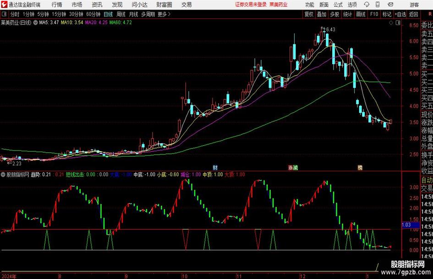Click the 小底: -0.60 indicator label
Image resolution: width=433 pixels, height=279 pixels.
tap(168, 175)
